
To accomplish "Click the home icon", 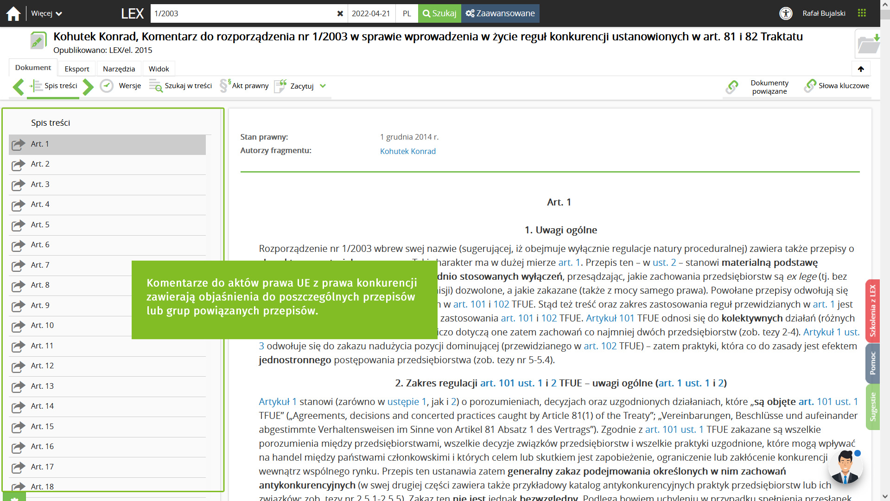I will point(13,13).
